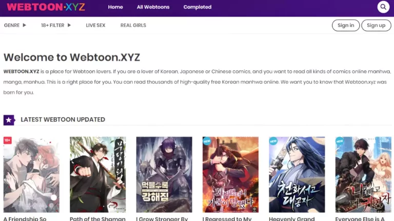Image resolution: width=394 pixels, height=221 pixels.
Task: Open I Grow Stronger By cover thumbnail
Action: tap(164, 174)
